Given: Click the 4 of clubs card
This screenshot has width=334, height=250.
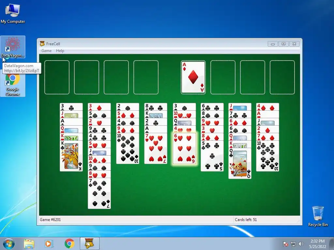Looking at the screenshot, I should tap(99, 137).
